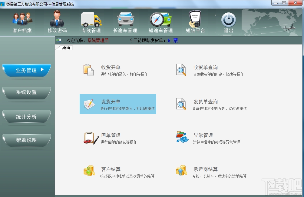Click the 修改密码 change password icon
The height and width of the screenshot is (197, 304).
point(57,18)
